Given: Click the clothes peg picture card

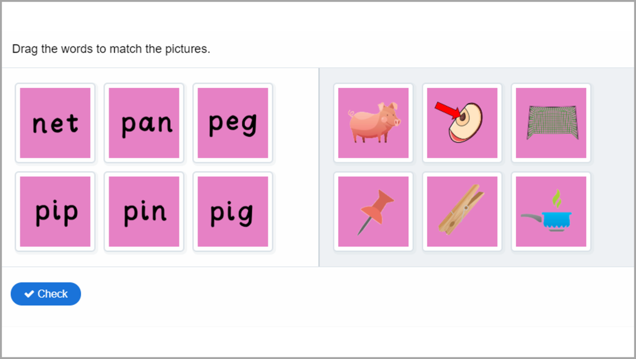Looking at the screenshot, I should (x=462, y=211).
